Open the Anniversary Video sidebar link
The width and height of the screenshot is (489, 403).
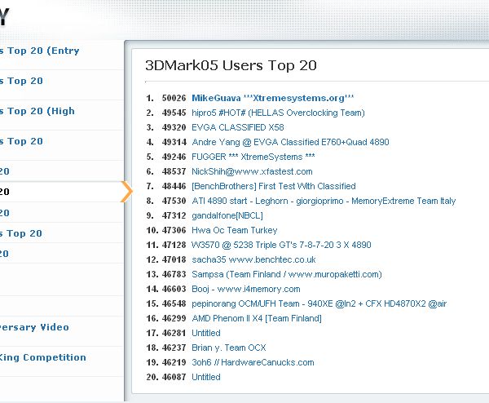pyautogui.click(x=34, y=327)
